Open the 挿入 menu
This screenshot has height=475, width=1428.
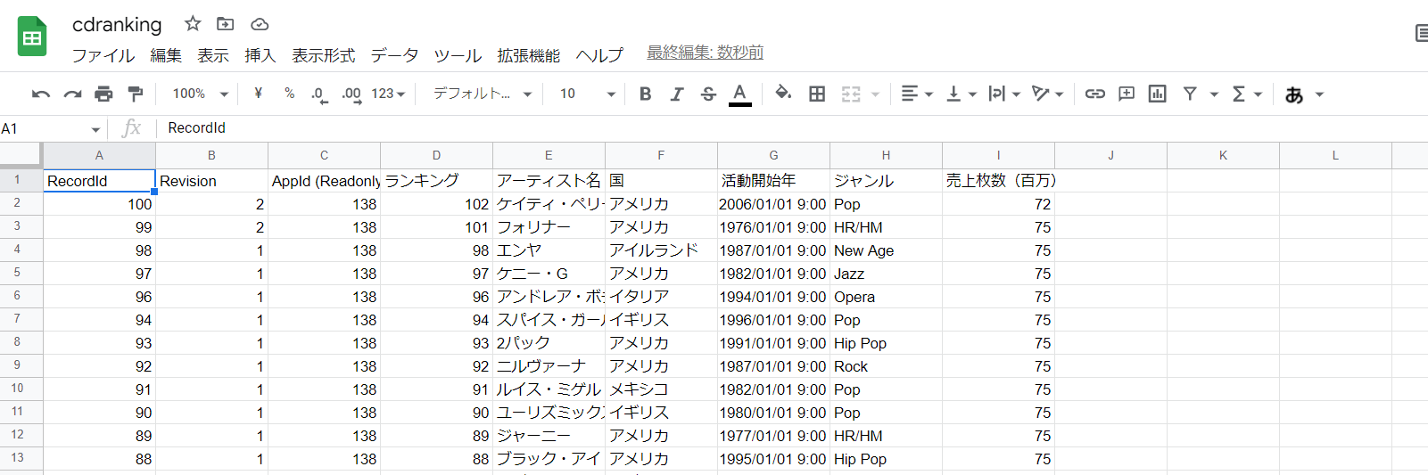click(260, 55)
